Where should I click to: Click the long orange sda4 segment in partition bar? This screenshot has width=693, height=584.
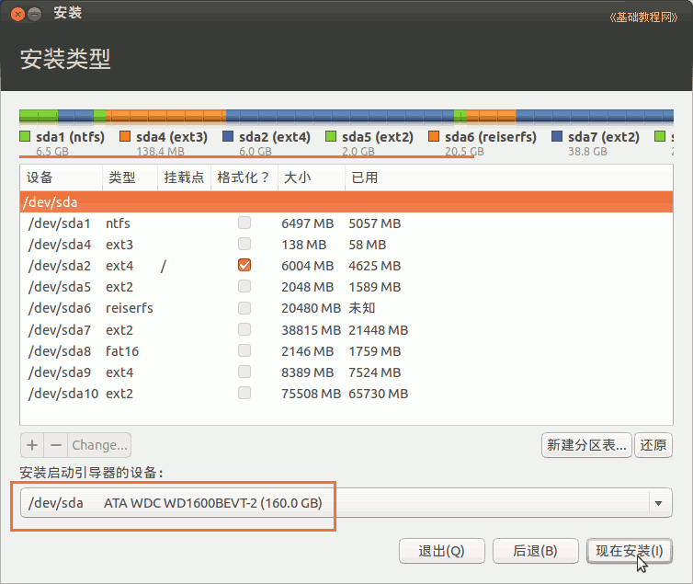point(165,116)
